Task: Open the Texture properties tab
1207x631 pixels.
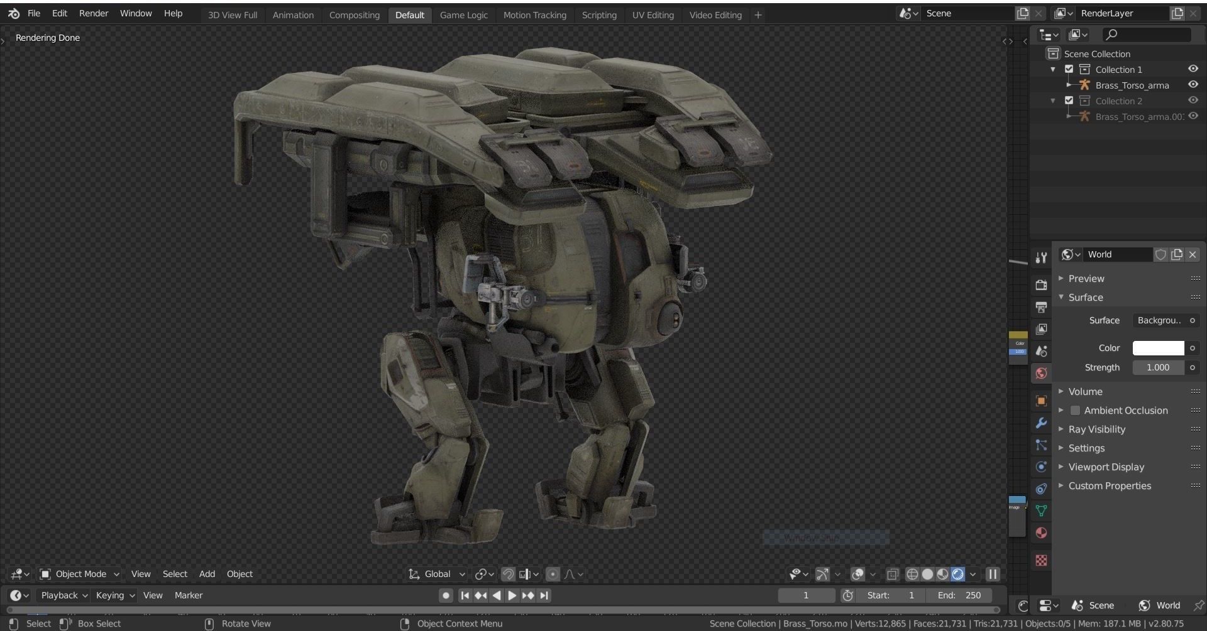Action: 1041,560
